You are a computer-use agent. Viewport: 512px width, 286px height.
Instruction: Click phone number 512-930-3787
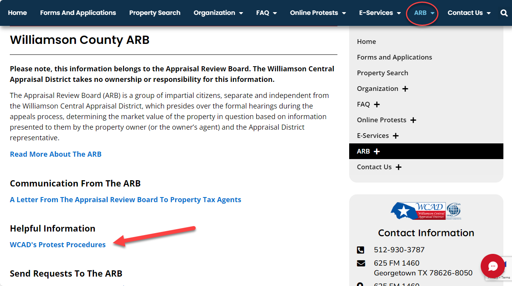click(399, 250)
